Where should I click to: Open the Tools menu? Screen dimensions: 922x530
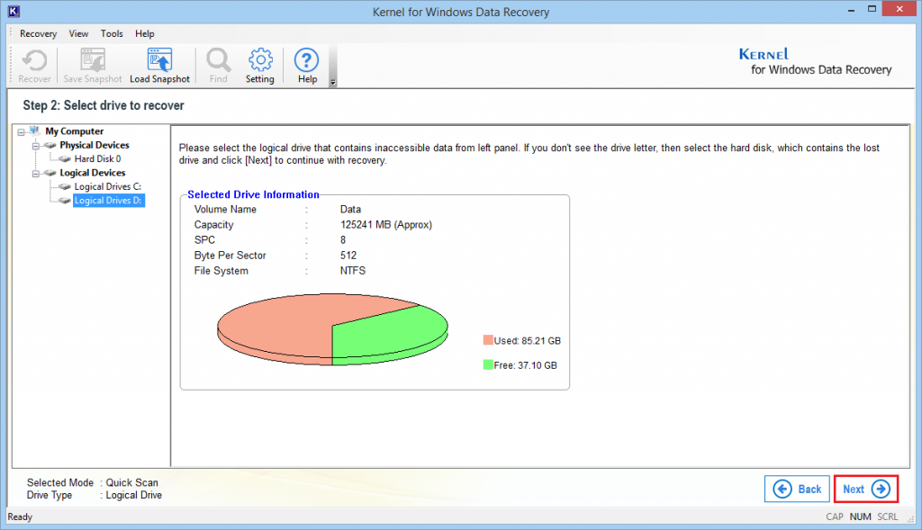112,33
